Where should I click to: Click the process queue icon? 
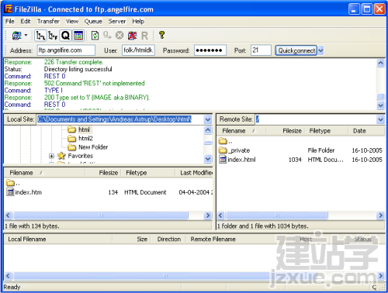tap(107, 36)
